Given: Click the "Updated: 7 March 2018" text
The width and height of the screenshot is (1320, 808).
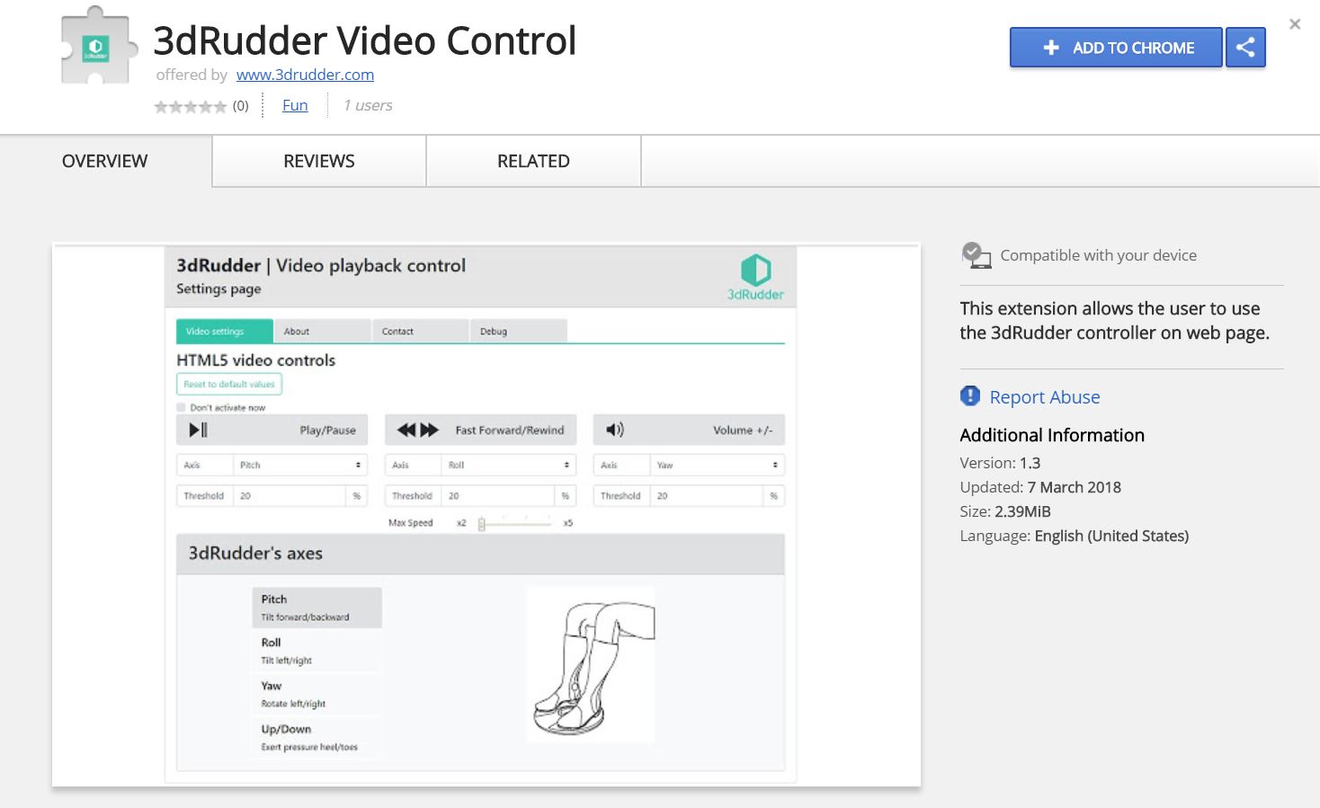Looking at the screenshot, I should pyautogui.click(x=1040, y=487).
